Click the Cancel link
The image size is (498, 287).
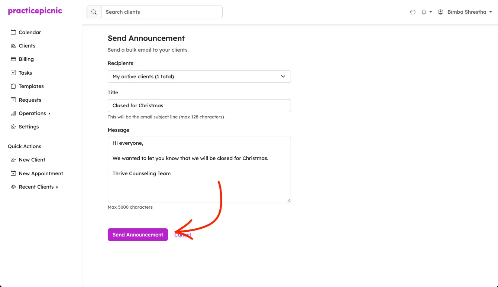tap(182, 235)
